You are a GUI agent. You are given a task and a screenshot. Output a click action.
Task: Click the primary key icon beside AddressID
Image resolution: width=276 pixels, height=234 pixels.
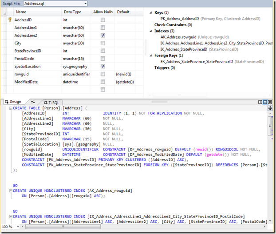10,20
